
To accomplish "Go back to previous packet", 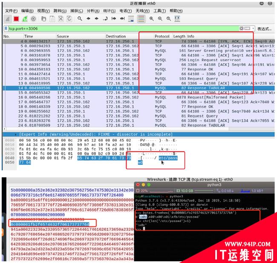I will pos(88,19).
